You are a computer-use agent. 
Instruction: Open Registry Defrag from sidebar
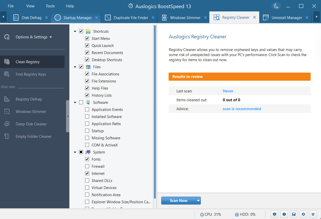point(29,99)
